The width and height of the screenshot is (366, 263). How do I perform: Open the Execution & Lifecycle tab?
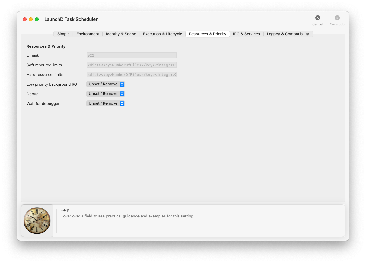click(x=162, y=34)
